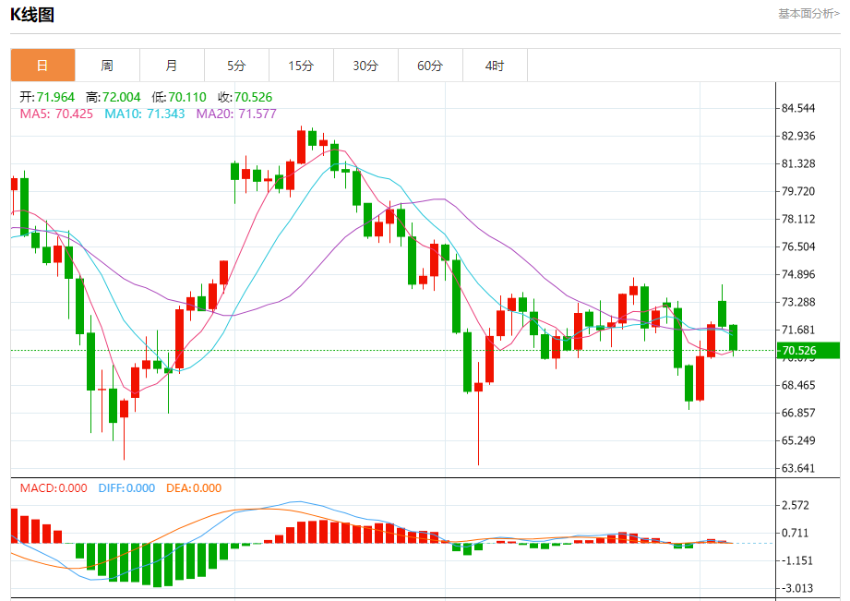The height and width of the screenshot is (601, 850).
Task: Open the 基本面分析> link
Action: click(808, 14)
